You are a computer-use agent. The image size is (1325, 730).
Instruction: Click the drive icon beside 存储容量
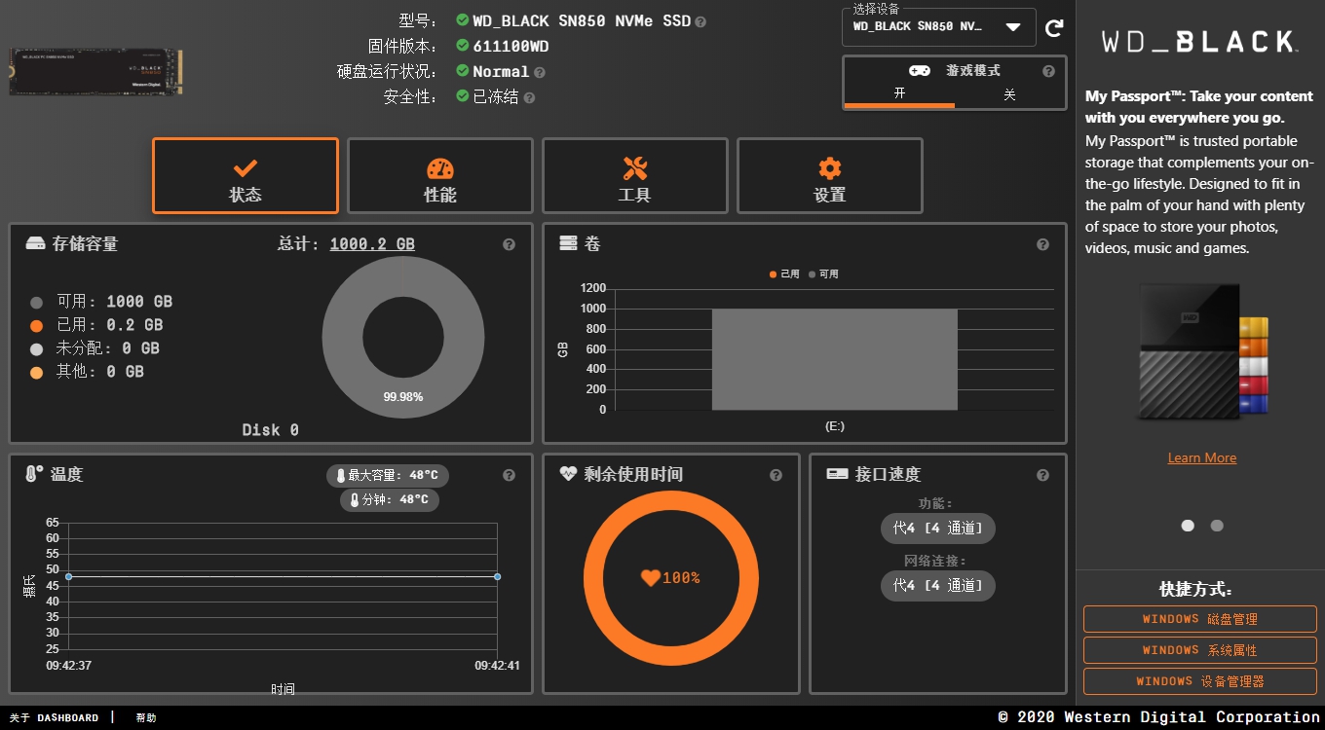tap(35, 243)
